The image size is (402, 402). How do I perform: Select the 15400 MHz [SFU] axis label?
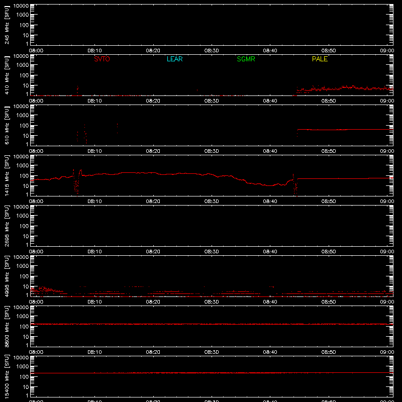tap(7, 376)
